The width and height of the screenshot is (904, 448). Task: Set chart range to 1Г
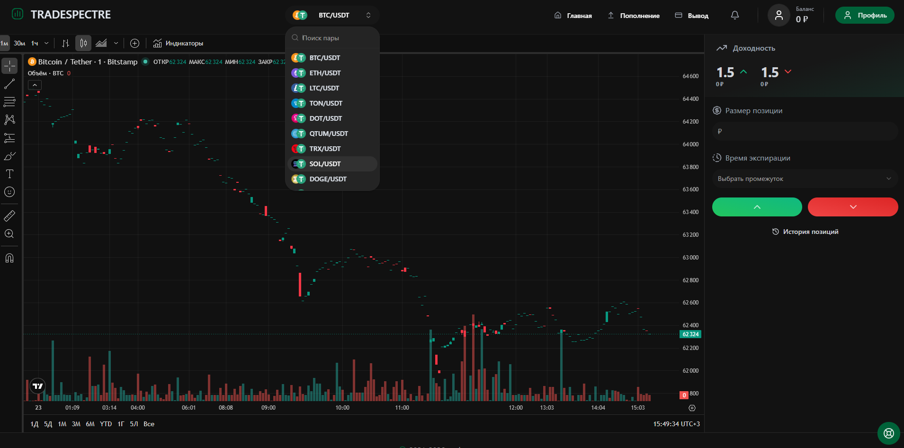pyautogui.click(x=121, y=424)
